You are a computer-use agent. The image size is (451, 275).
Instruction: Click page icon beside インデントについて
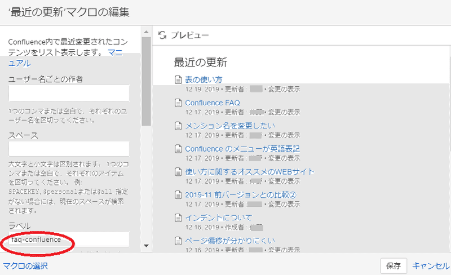point(178,218)
